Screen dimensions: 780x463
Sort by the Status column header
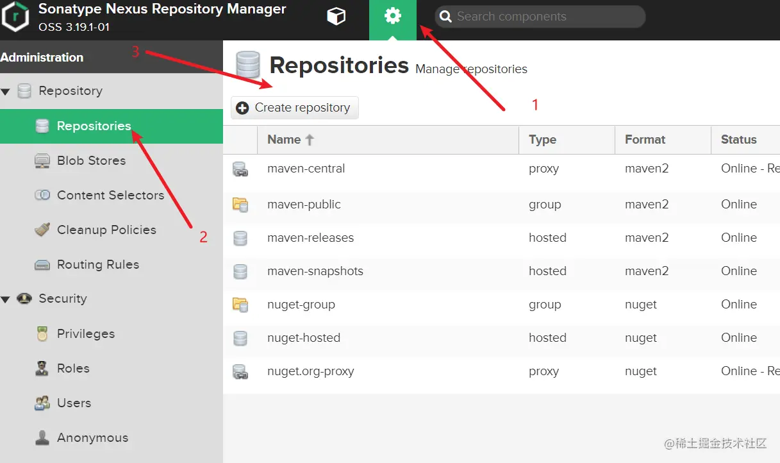coord(745,140)
